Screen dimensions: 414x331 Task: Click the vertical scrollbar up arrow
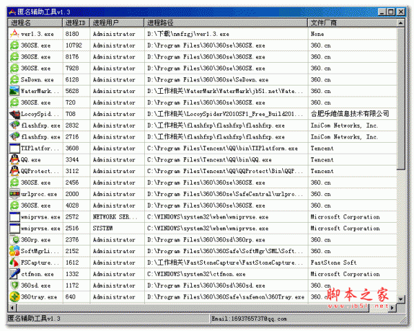pos(400,23)
